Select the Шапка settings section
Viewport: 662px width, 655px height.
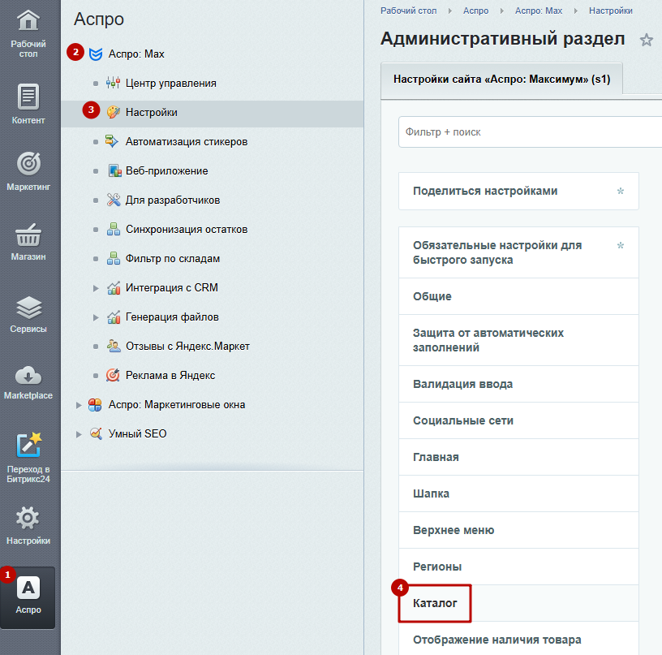(518, 493)
